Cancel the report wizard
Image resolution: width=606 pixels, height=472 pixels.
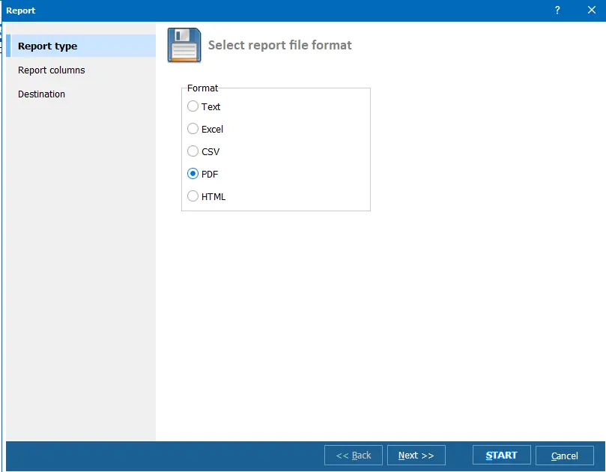(564, 456)
